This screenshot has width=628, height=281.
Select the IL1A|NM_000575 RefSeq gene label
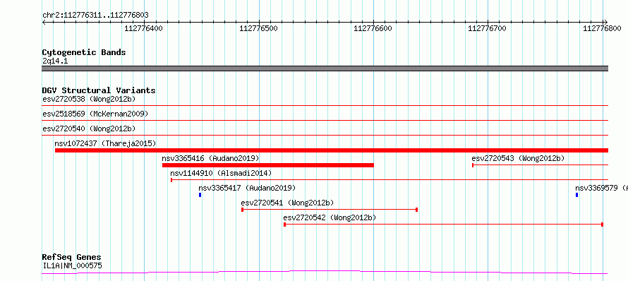(x=72, y=265)
